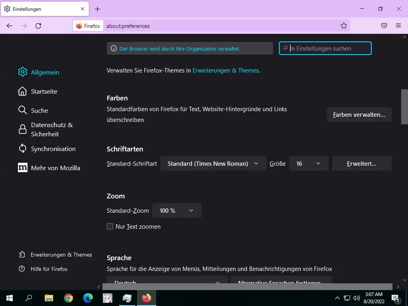Viewport: 408px width, 306px height.
Task: Click the volume speaker tray icon
Action: coord(357,298)
